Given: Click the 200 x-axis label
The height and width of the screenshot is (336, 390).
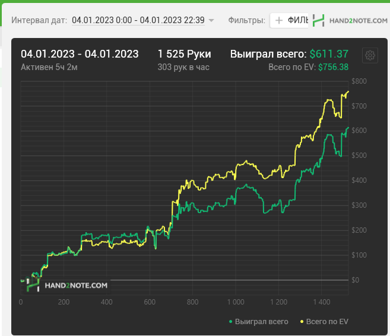Looking at the screenshot, I should click(x=64, y=302).
